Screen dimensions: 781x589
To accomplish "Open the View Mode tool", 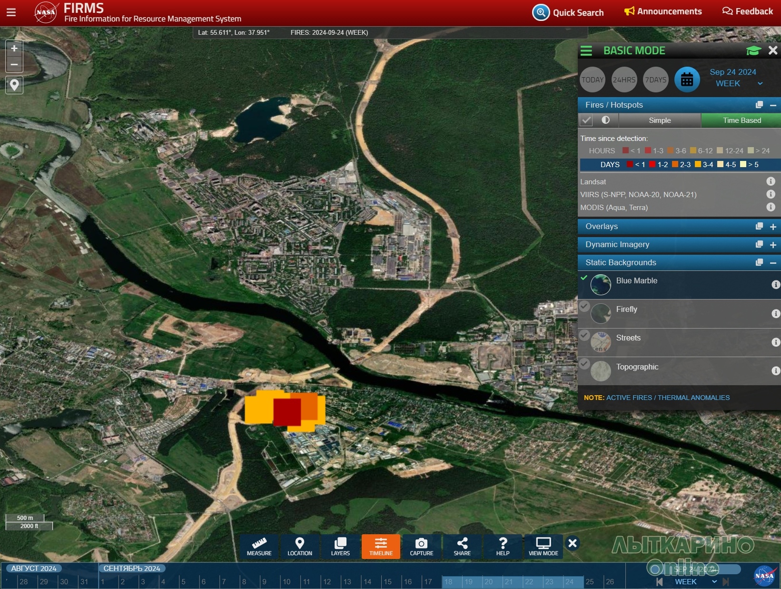I will (x=544, y=547).
